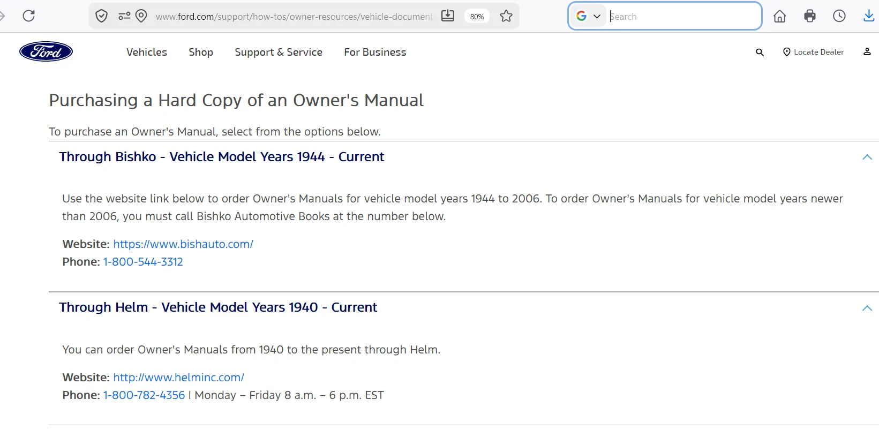Click the Locate Dealer link
The image size is (879, 437).
pyautogui.click(x=813, y=52)
